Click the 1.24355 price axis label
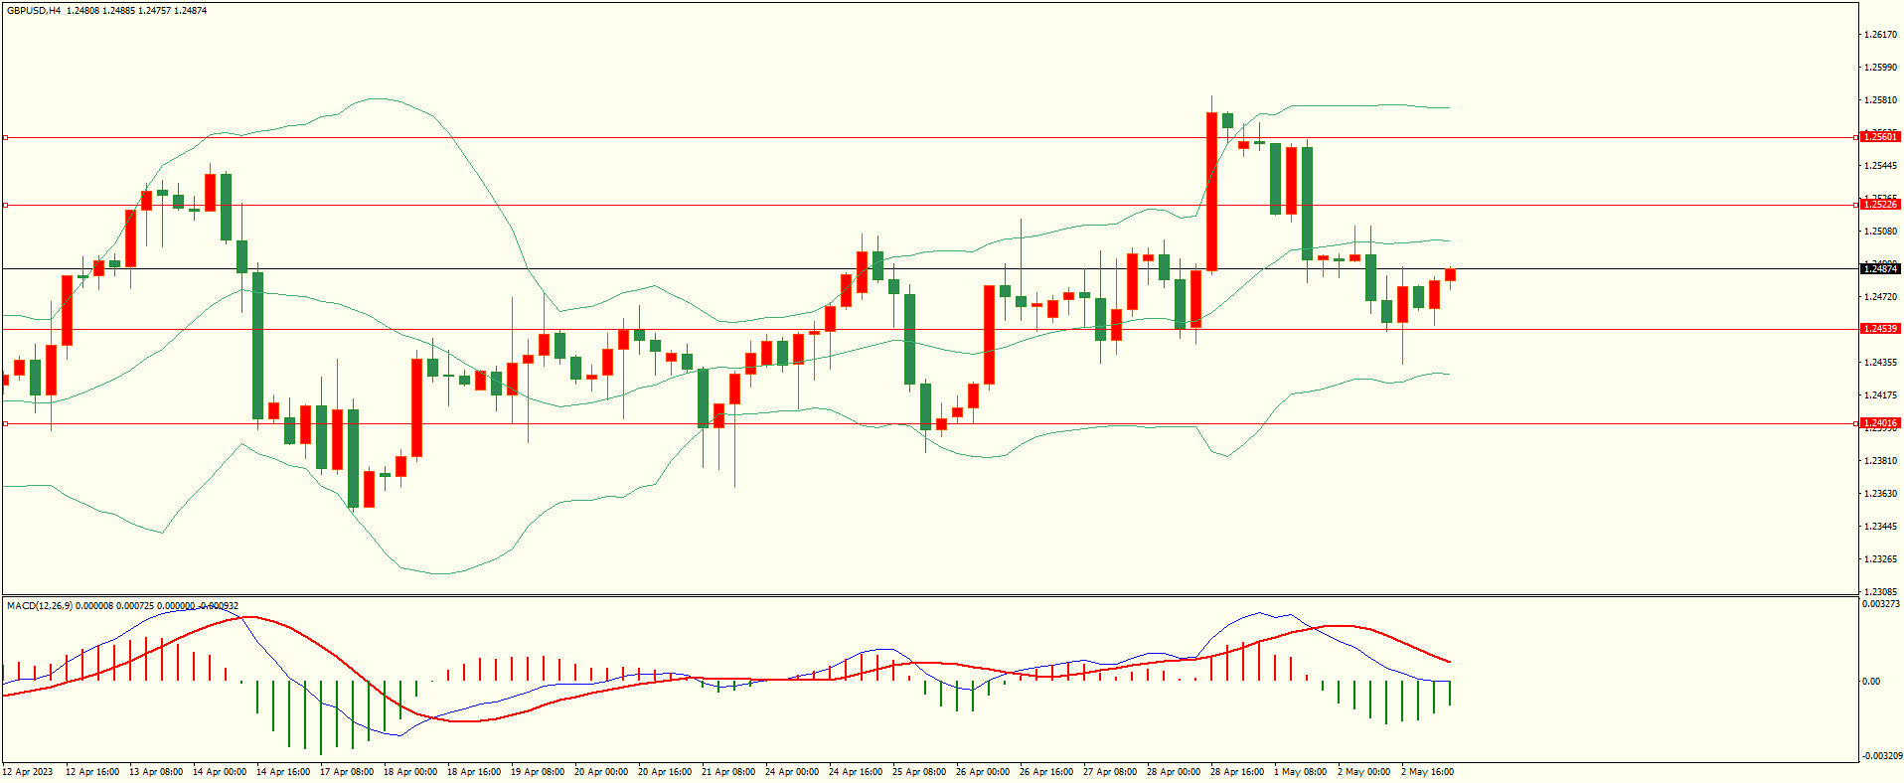Screen dimensions: 1904x783 1881,363
